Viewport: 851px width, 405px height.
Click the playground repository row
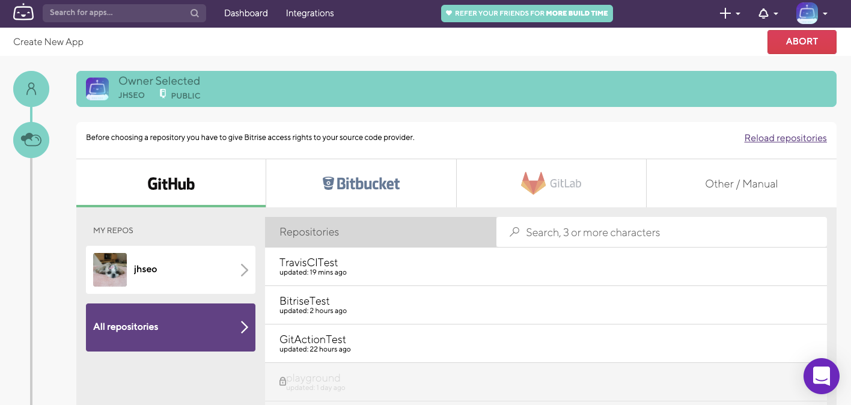pyautogui.click(x=546, y=382)
